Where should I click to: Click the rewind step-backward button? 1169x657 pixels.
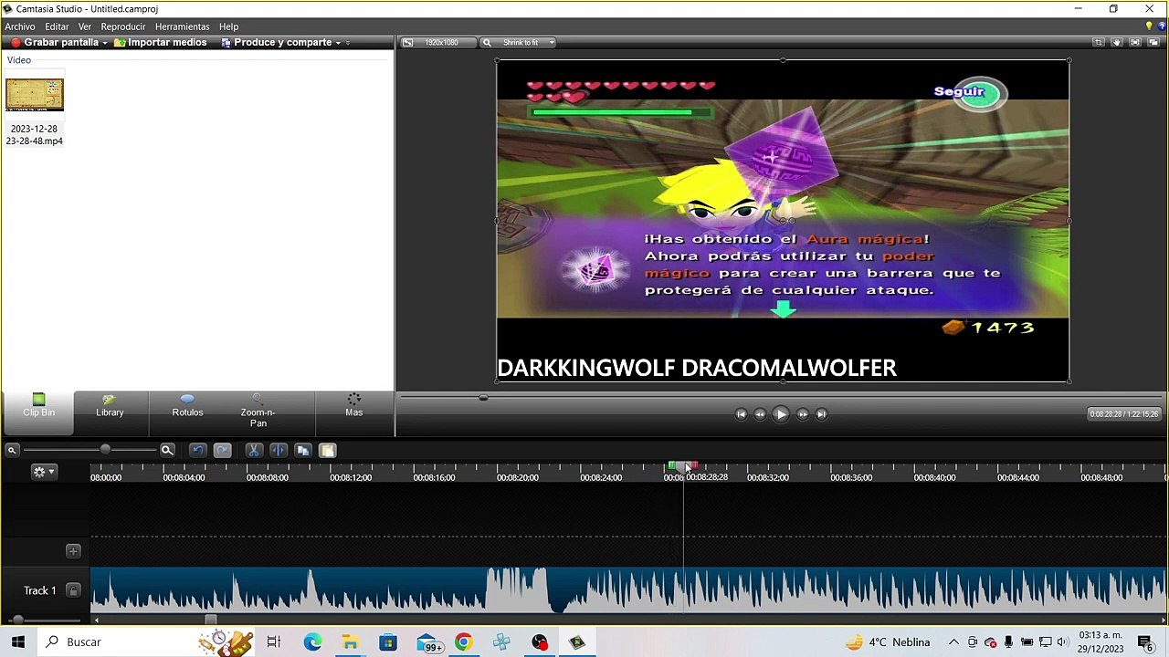click(760, 414)
